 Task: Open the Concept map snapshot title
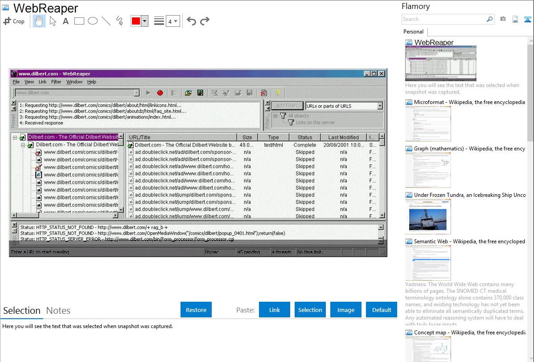coord(469,333)
